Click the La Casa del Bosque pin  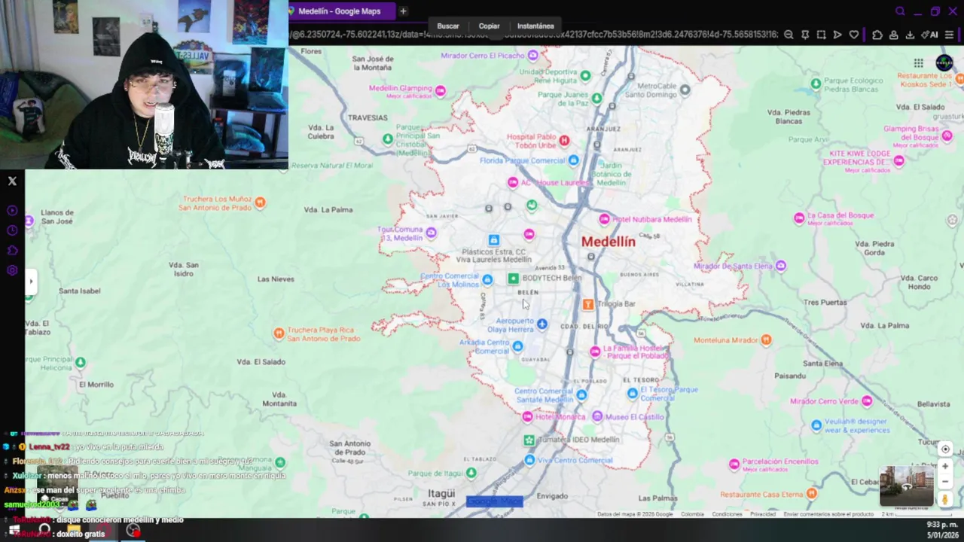[x=799, y=218]
